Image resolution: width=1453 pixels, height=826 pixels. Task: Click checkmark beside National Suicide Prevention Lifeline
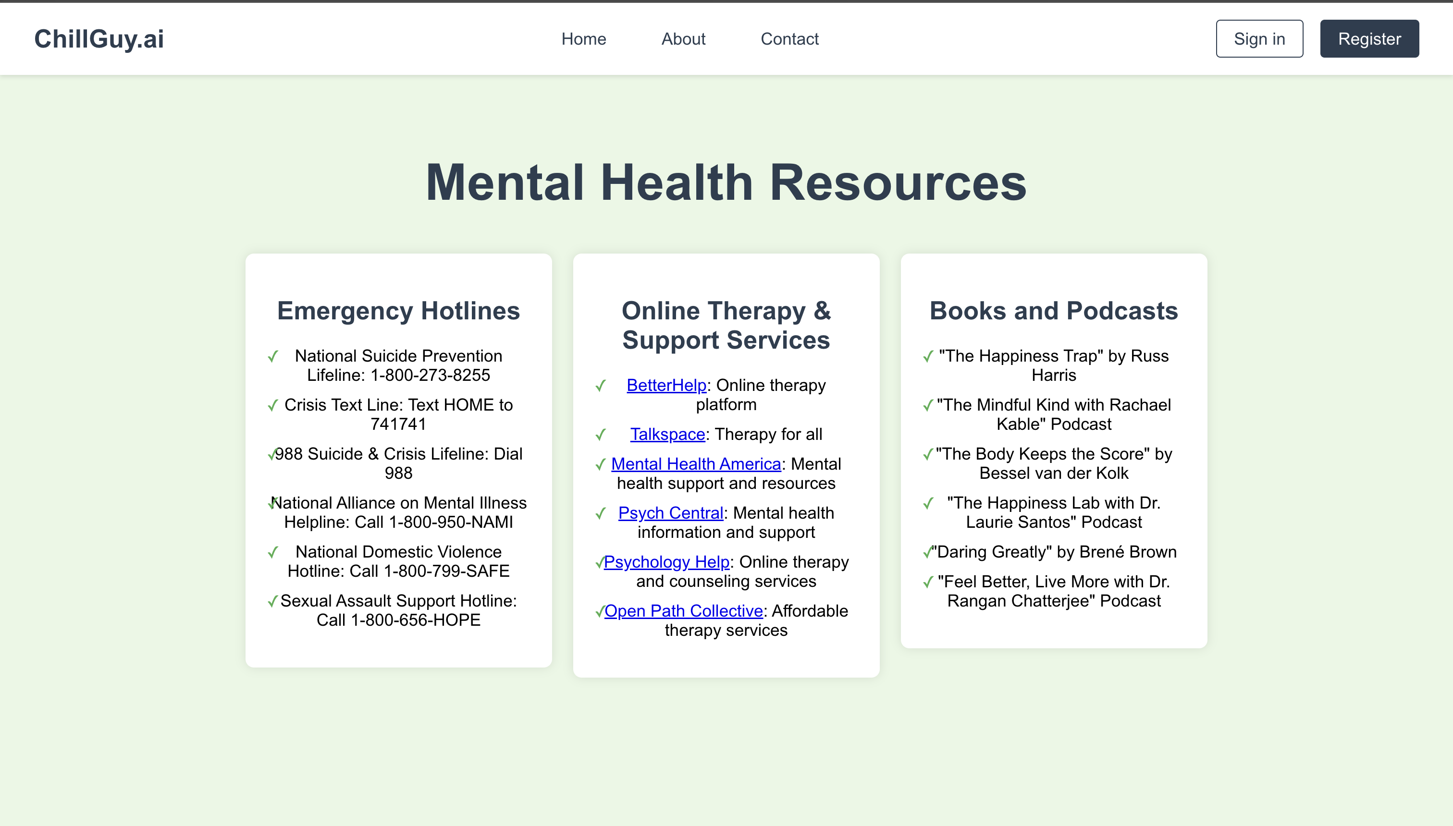point(273,356)
